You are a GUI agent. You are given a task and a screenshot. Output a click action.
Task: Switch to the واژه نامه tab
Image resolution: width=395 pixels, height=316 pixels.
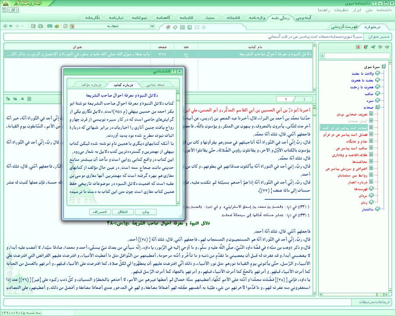257,18
